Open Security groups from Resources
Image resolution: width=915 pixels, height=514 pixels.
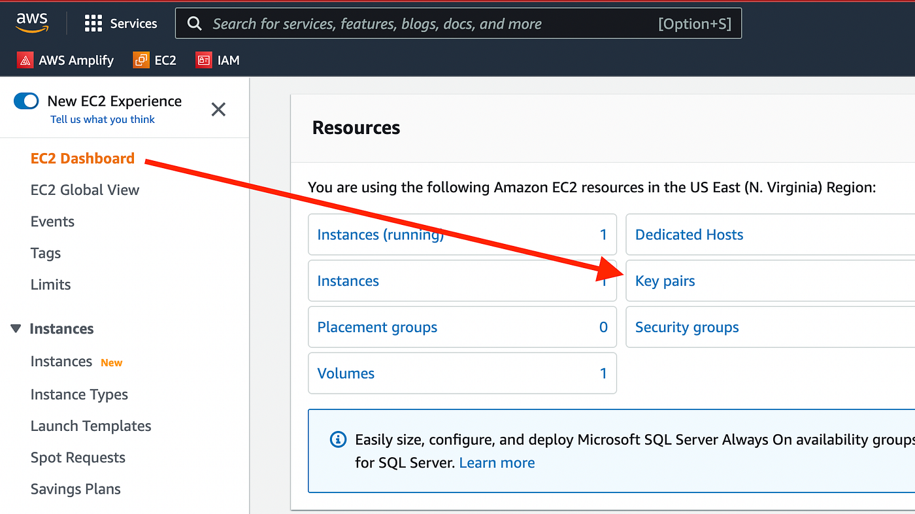[x=686, y=327]
